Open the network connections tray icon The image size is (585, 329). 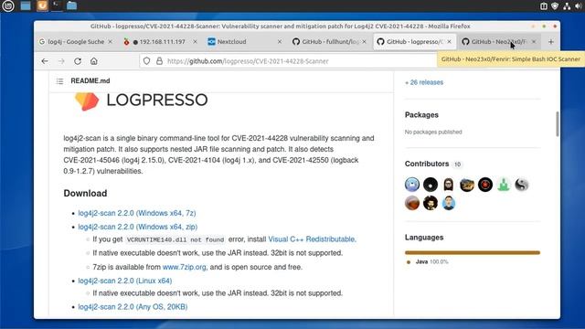click(x=567, y=6)
